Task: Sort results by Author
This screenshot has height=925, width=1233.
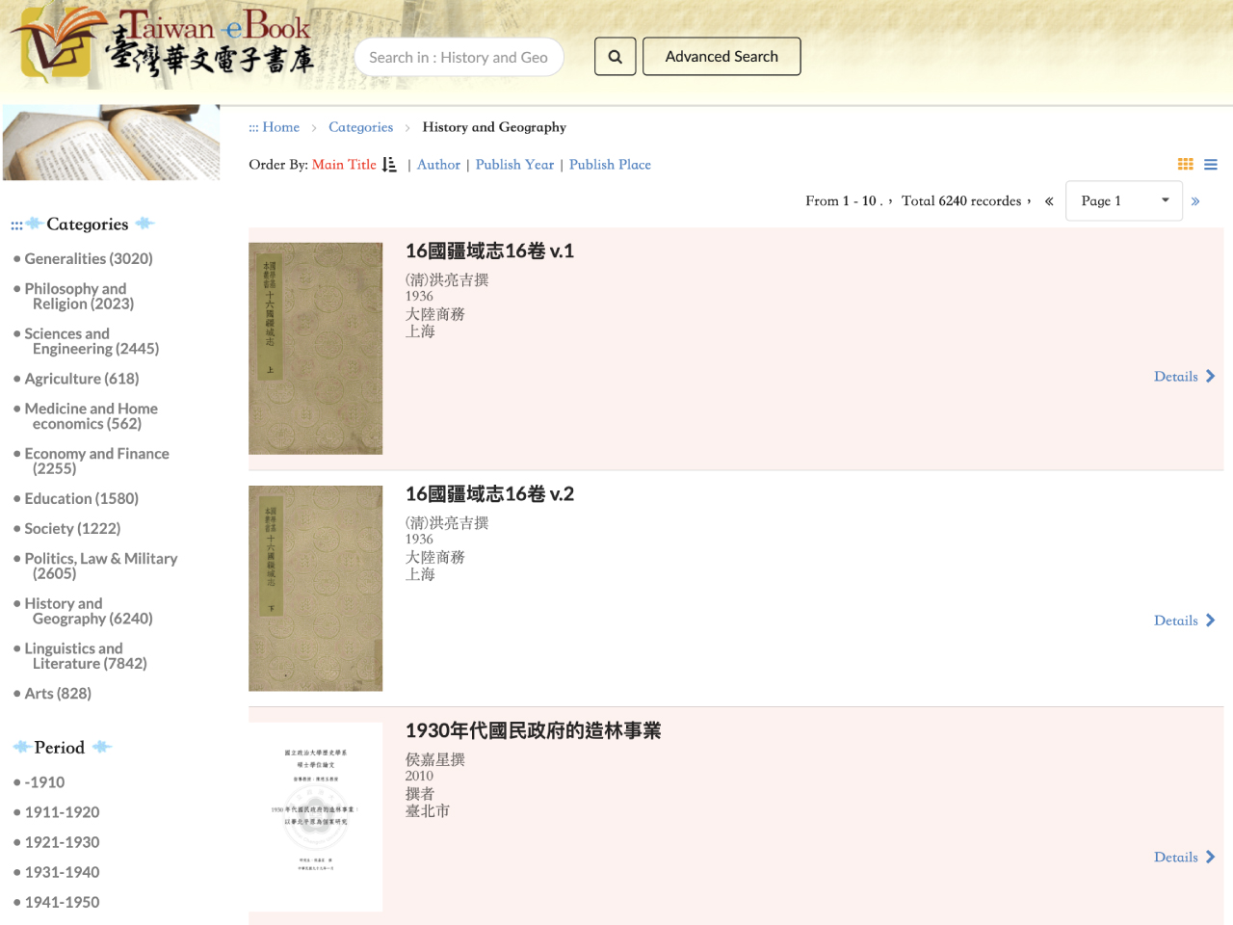Action: point(438,165)
